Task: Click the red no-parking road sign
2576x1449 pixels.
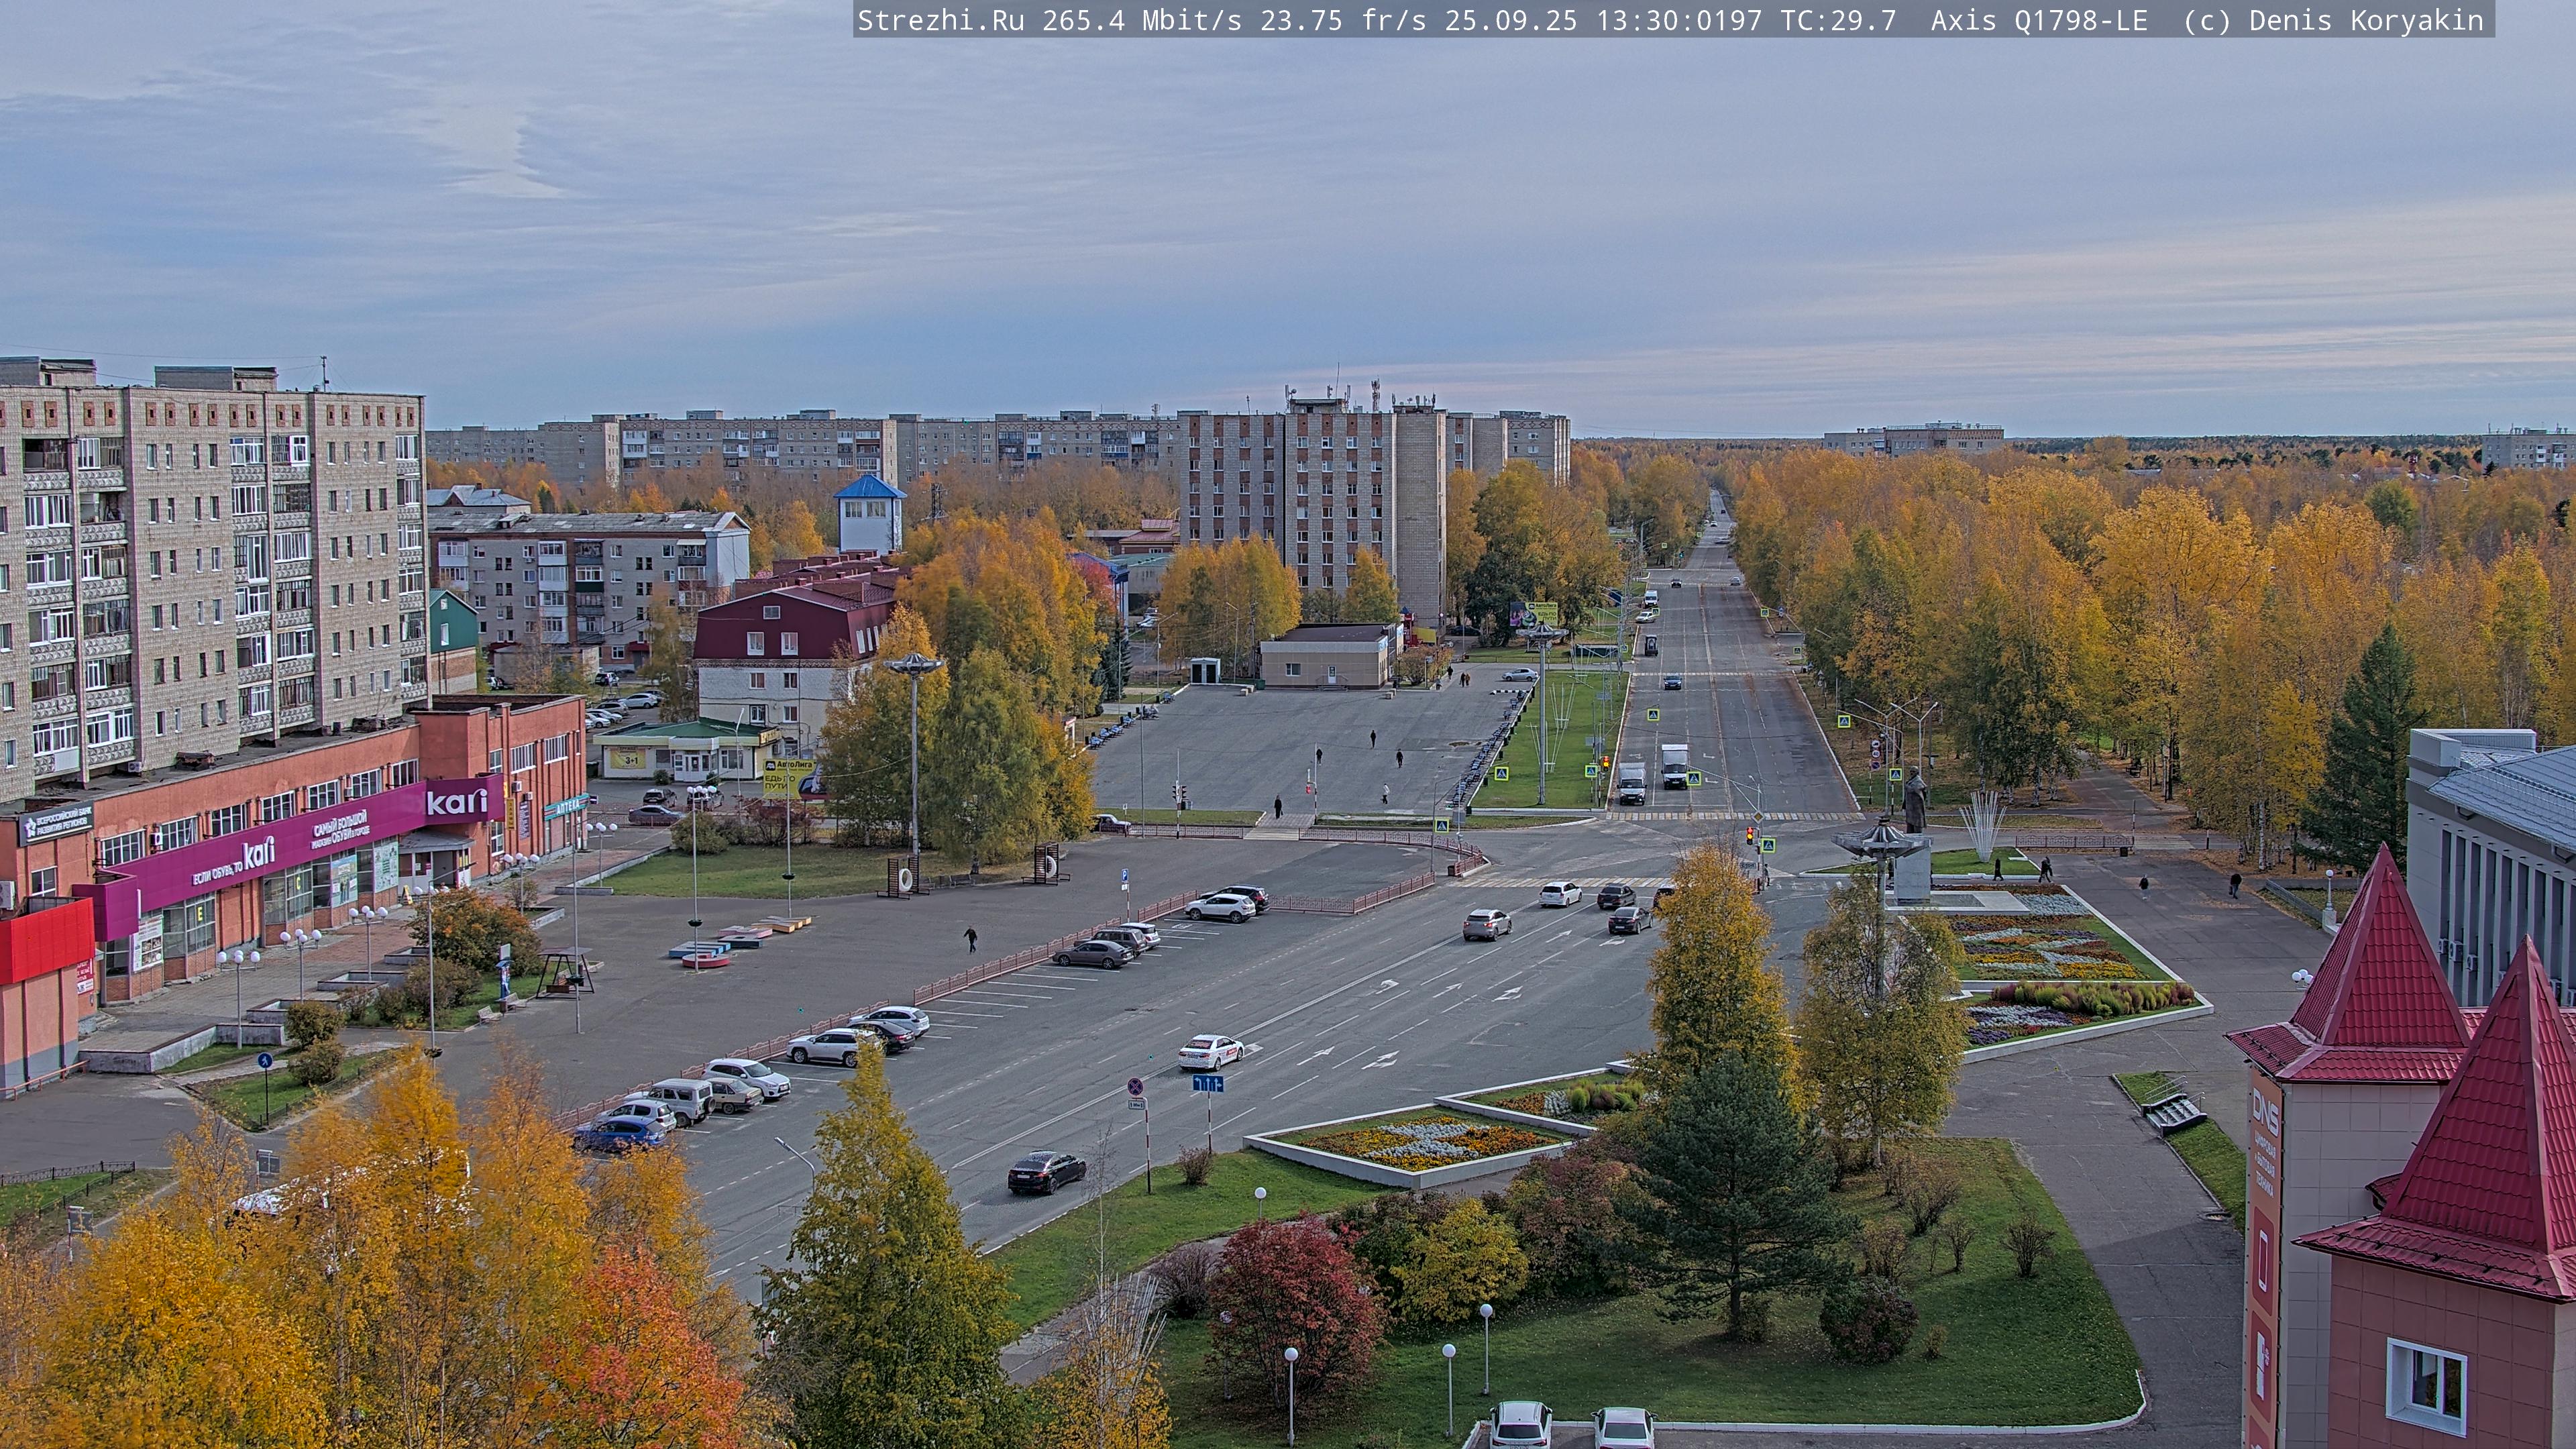Action: 1136,1086
